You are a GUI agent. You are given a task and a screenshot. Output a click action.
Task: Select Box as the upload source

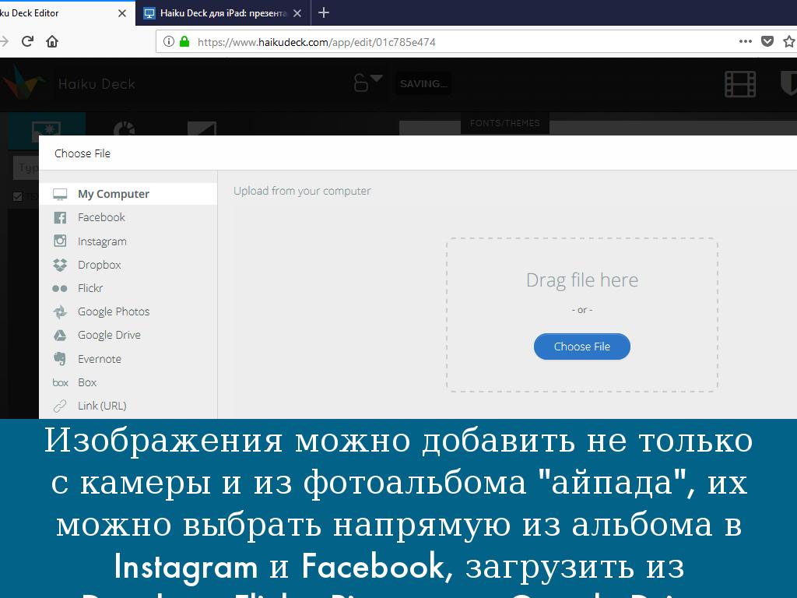pos(87,382)
